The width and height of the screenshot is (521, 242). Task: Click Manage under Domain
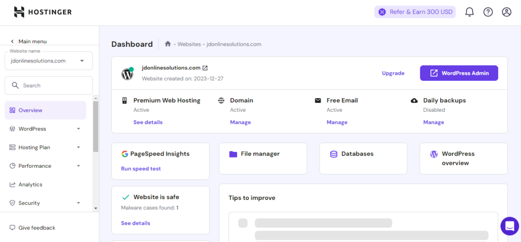coord(240,122)
